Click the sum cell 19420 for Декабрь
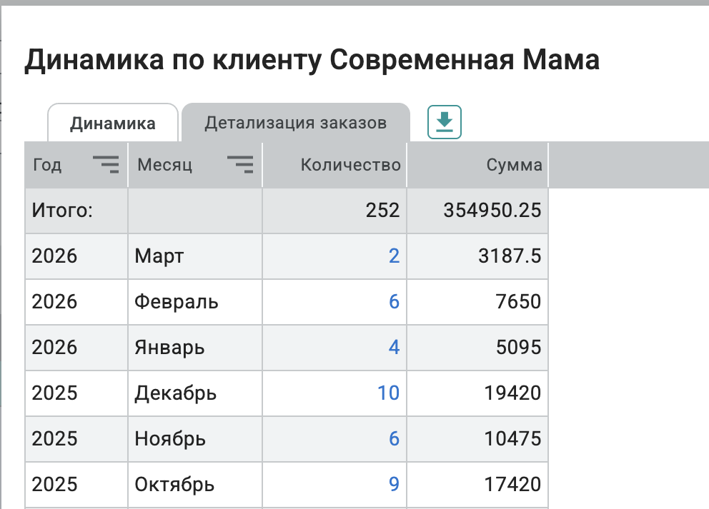 (x=511, y=393)
